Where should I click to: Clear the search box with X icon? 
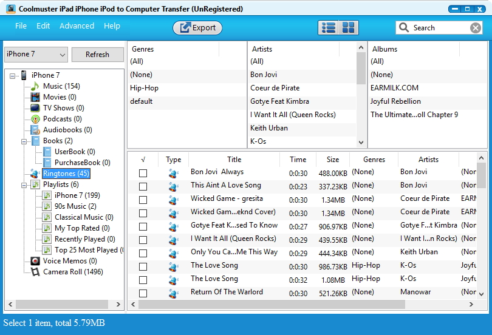pos(476,28)
